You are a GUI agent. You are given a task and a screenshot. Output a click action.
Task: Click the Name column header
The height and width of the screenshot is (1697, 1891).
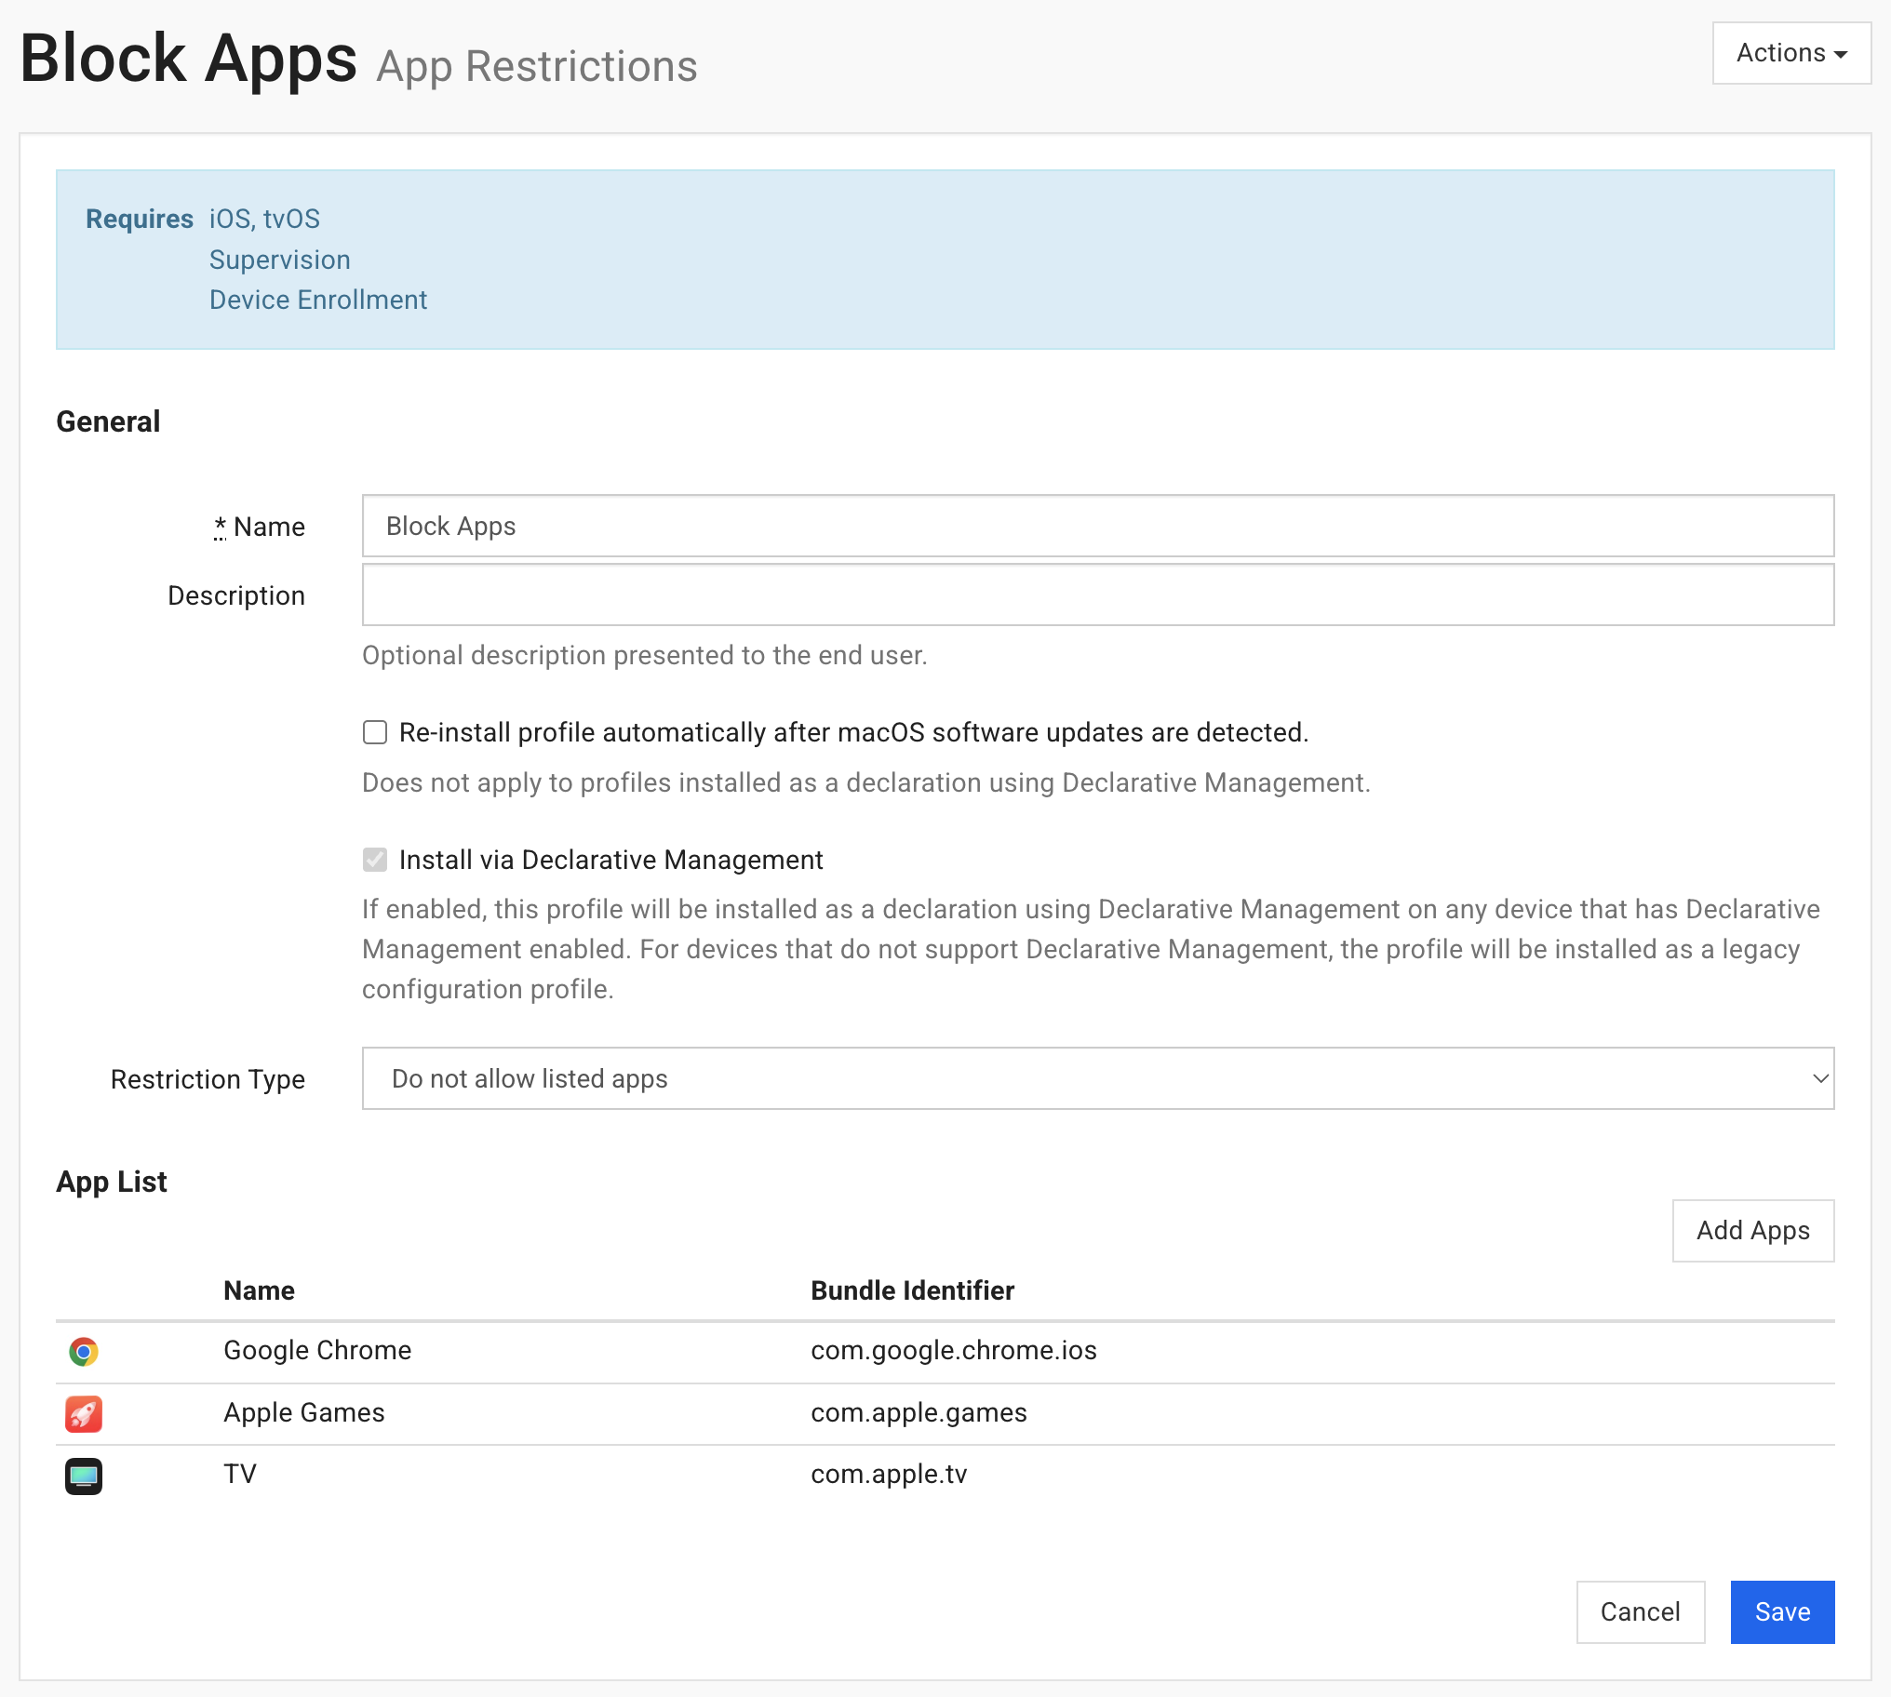(260, 1290)
